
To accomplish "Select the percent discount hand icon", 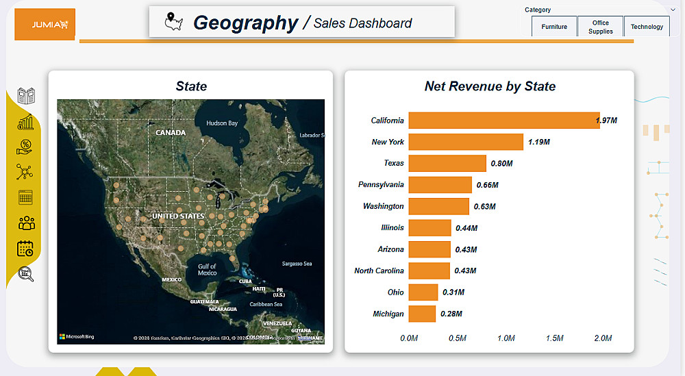I will pyautogui.click(x=25, y=147).
